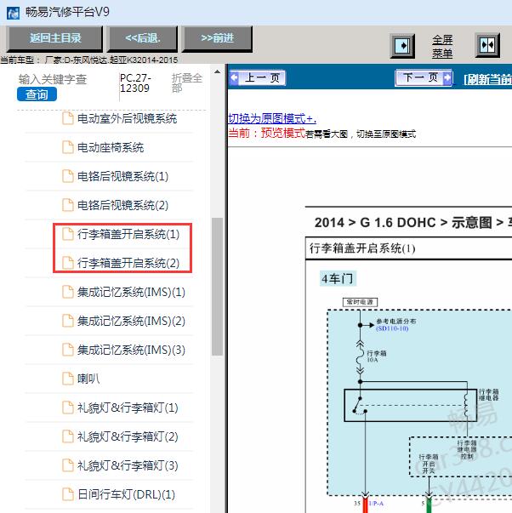Screen dimensions: 512x513
Task: Click the tree panel scrollbar thumb
Action: point(217,287)
